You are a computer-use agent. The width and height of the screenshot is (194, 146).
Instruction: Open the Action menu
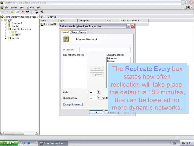[14, 7]
